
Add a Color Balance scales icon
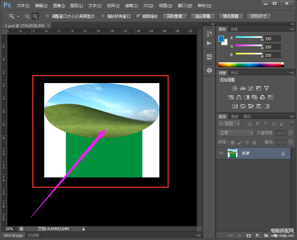click(x=239, y=97)
